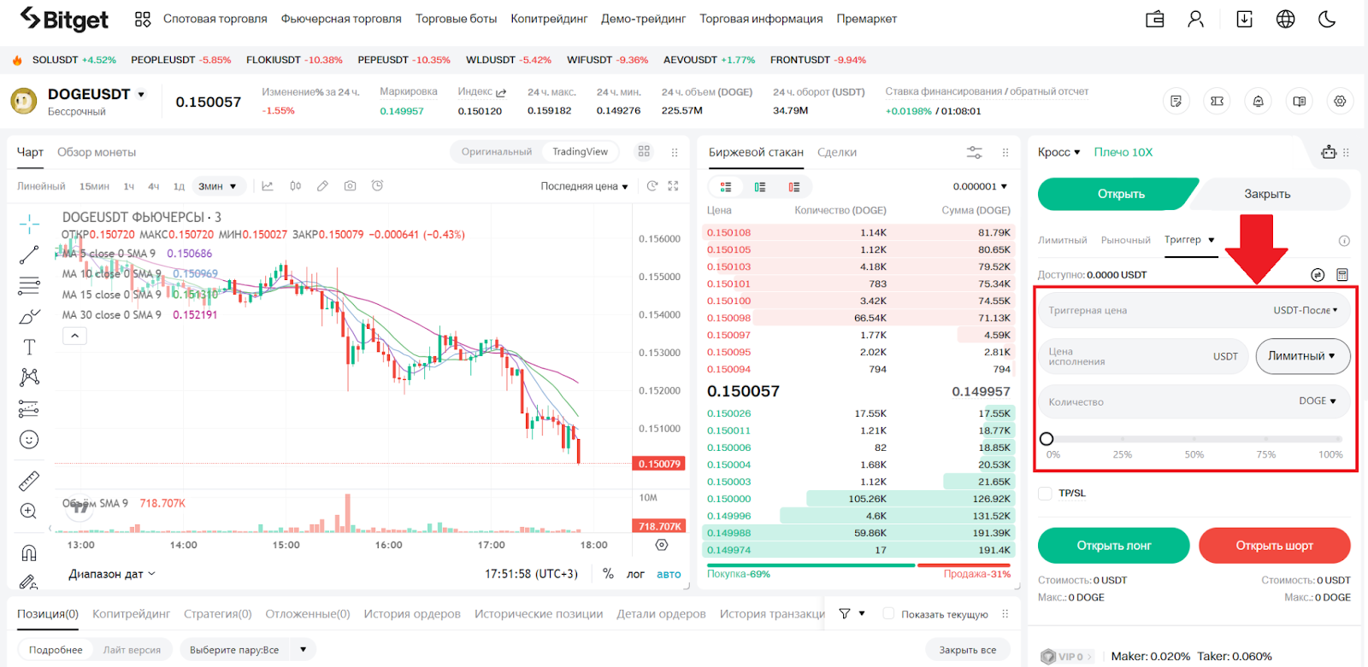Open the trading bot robot icon
The width and height of the screenshot is (1368, 667).
pos(1329,152)
